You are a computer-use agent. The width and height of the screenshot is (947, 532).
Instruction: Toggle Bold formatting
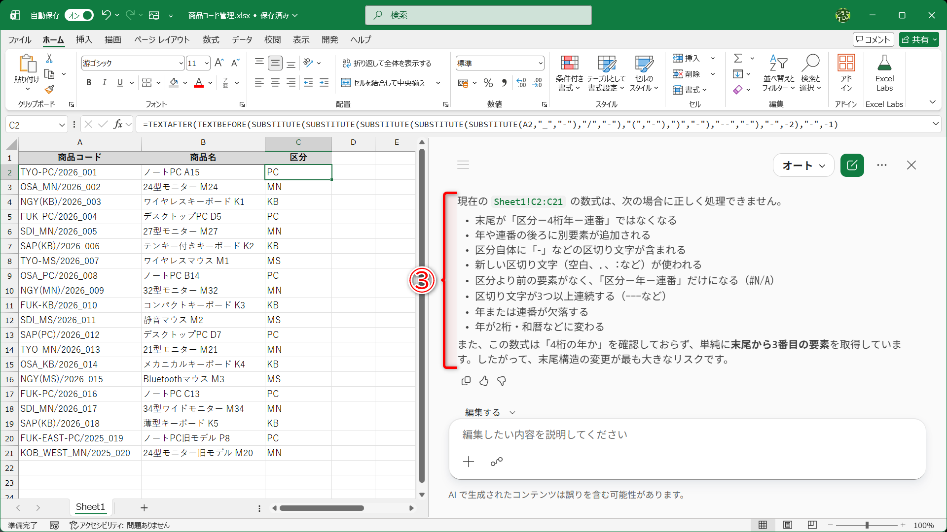pos(89,83)
